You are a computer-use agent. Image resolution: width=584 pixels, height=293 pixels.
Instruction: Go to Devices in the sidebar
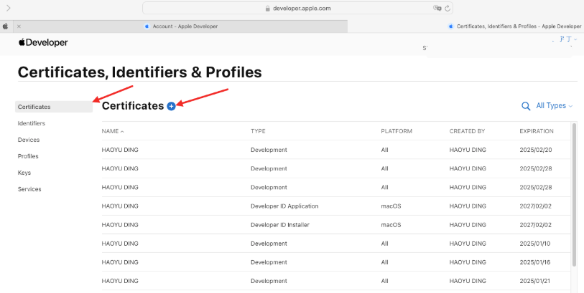[29, 140]
